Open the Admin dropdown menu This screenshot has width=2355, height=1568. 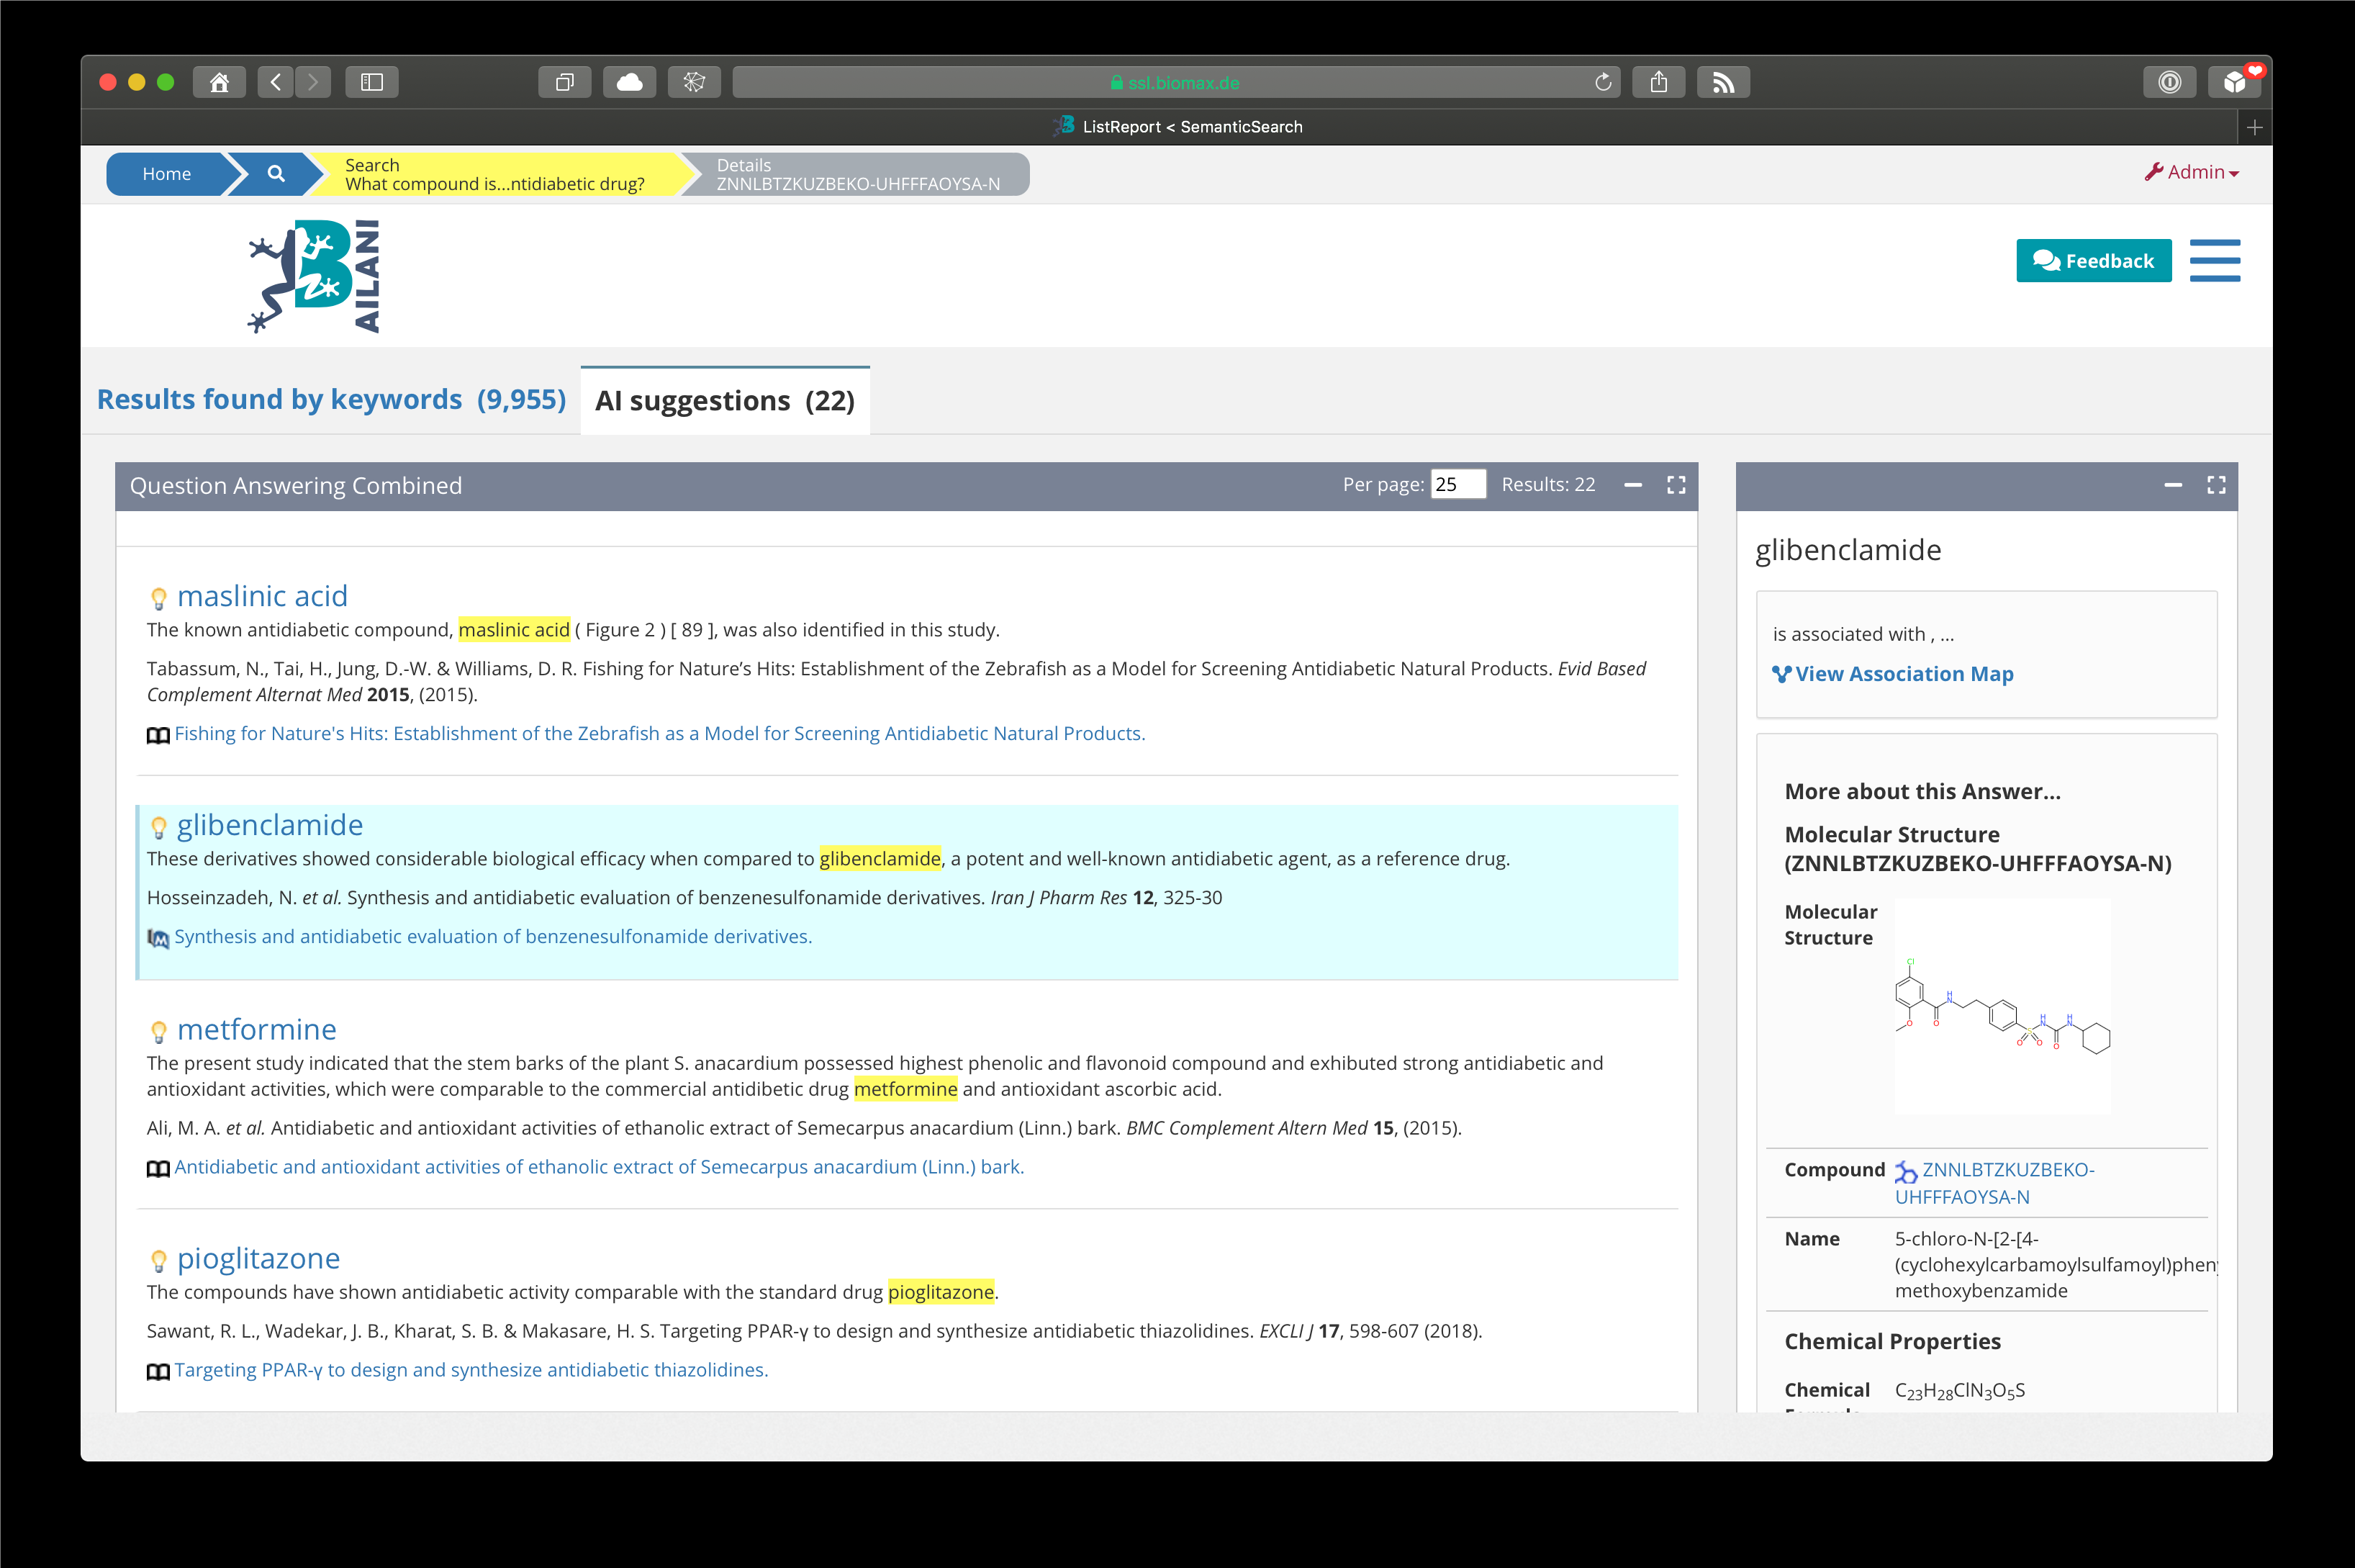(x=2191, y=172)
